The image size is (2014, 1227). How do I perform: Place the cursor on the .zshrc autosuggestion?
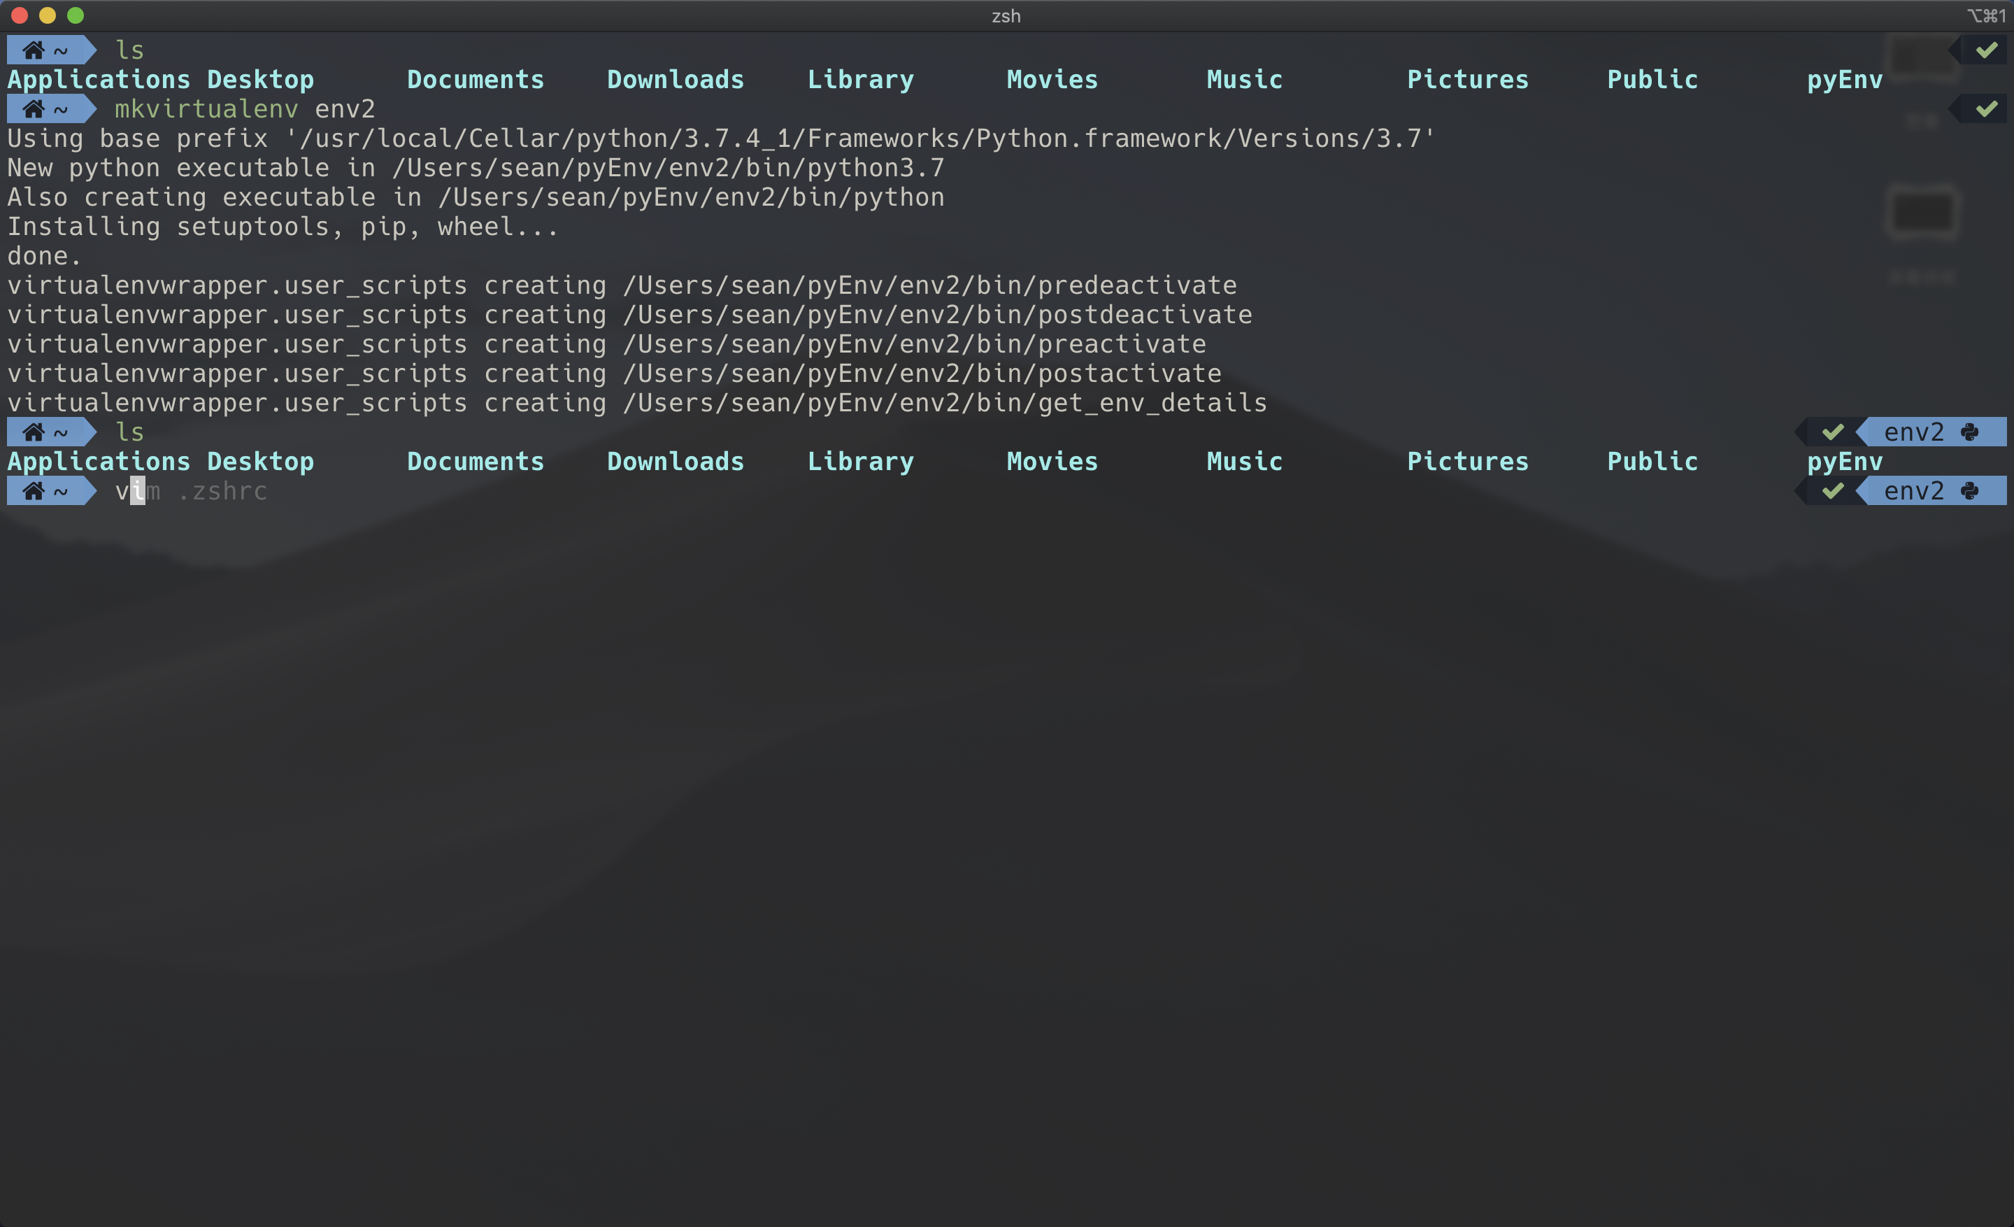point(222,490)
